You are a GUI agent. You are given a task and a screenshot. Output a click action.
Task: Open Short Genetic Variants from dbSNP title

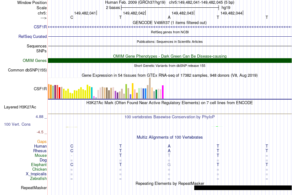[170, 66]
